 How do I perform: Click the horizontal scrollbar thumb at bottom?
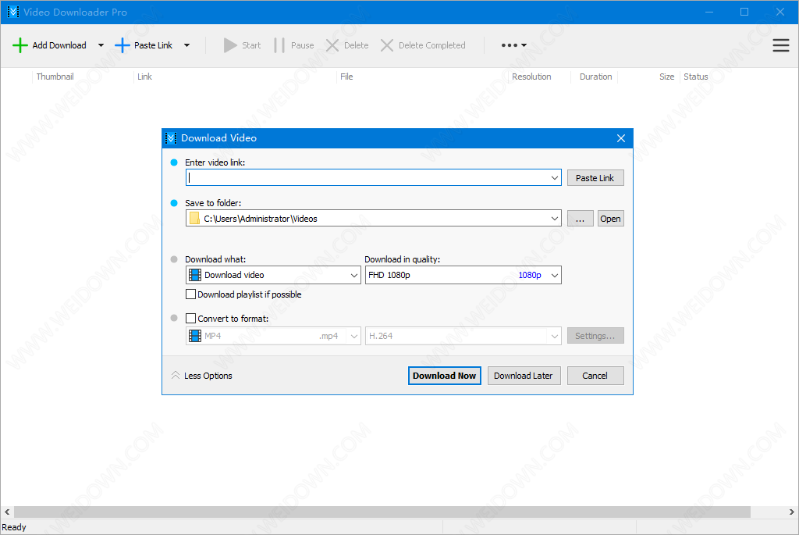(x=382, y=512)
